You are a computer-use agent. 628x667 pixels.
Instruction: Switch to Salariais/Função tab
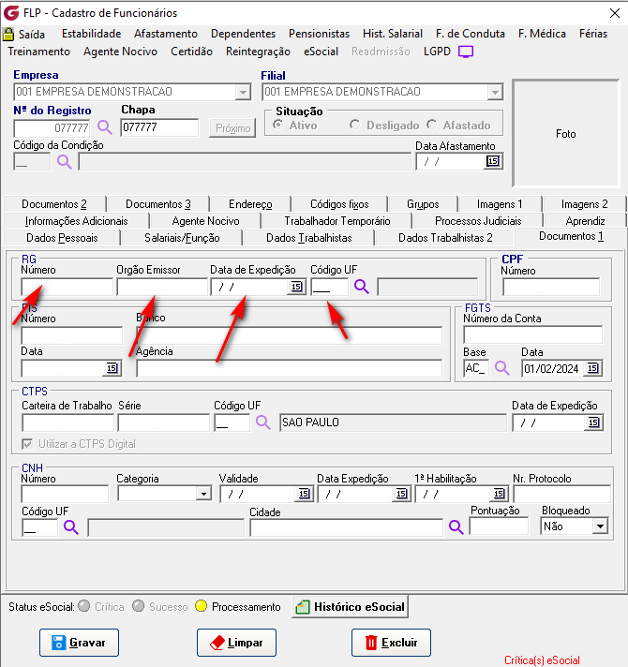[182, 238]
